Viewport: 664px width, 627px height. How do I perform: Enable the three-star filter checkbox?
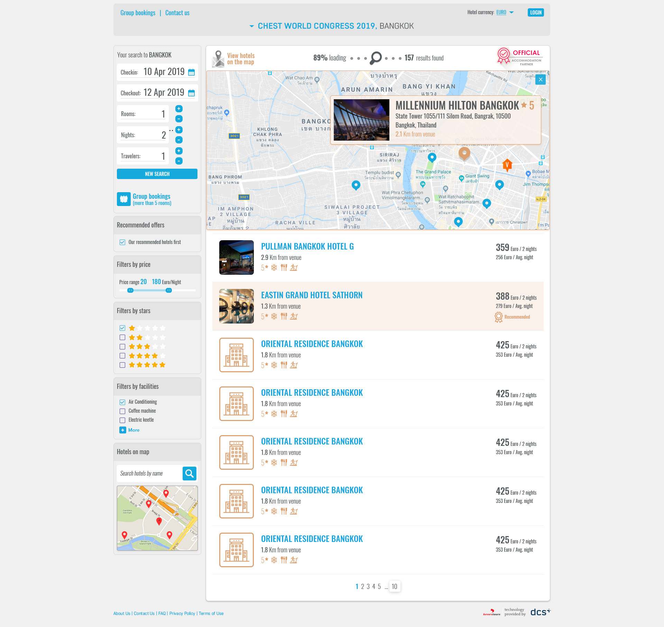point(122,347)
